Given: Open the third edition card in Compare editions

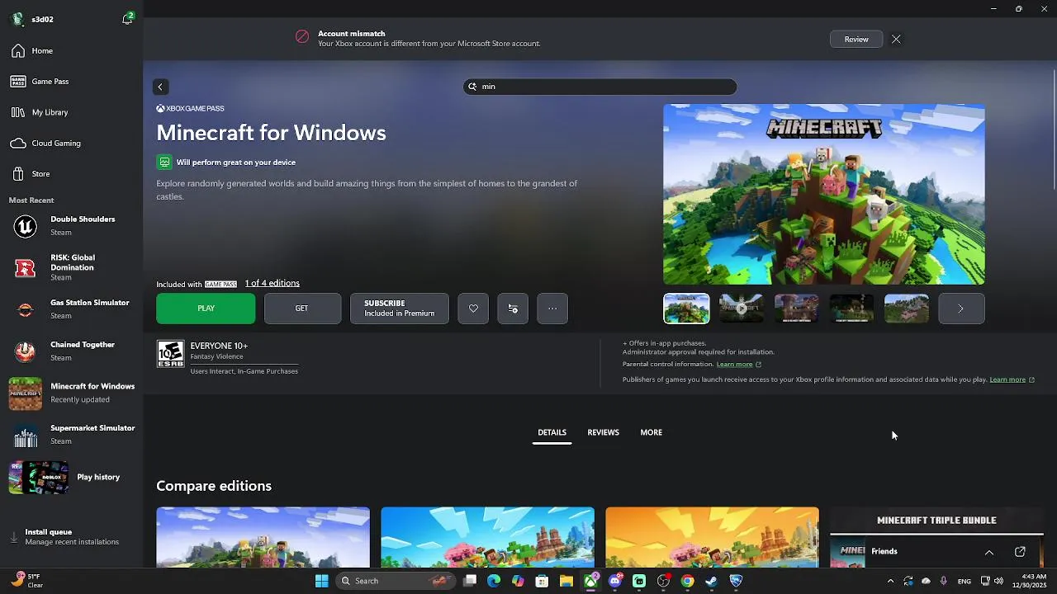Looking at the screenshot, I should click(x=712, y=537).
